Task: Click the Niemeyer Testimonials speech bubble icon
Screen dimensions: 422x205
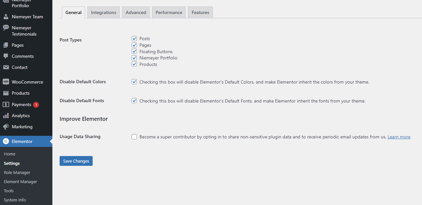Action: pyautogui.click(x=6, y=28)
